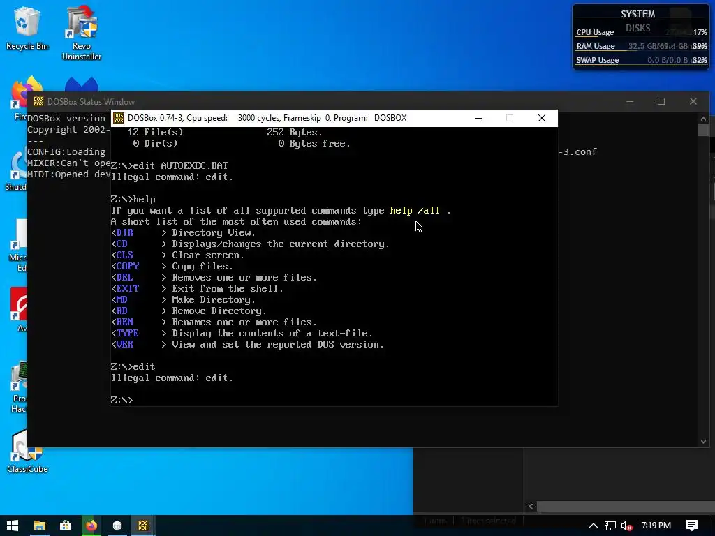The width and height of the screenshot is (715, 536).
Task: Minimize the DOSBox 0.74-3 window
Action: (478, 118)
